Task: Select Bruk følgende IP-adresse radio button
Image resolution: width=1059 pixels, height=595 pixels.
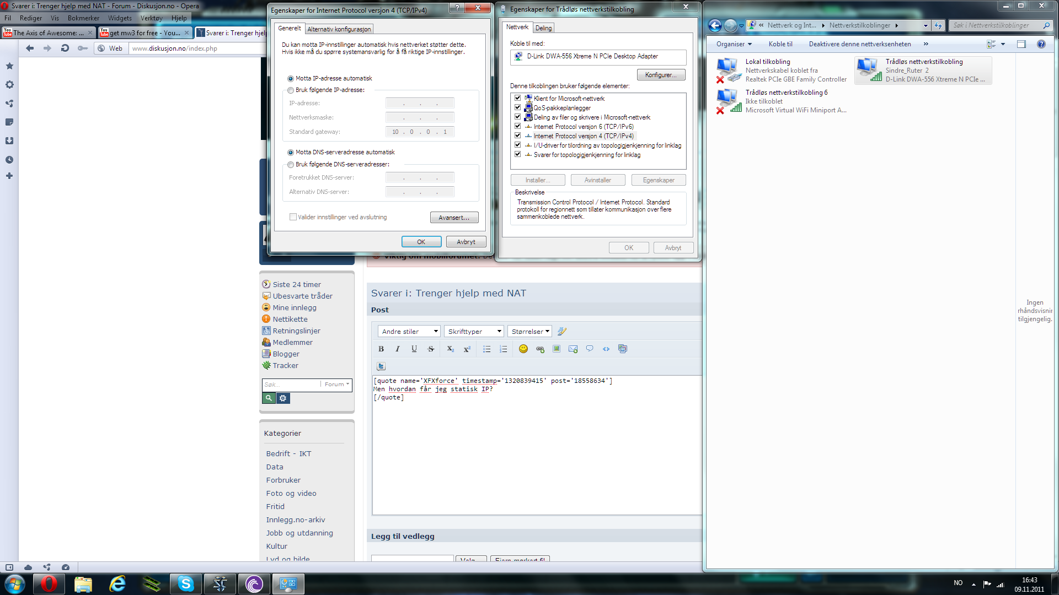Action: (291, 90)
